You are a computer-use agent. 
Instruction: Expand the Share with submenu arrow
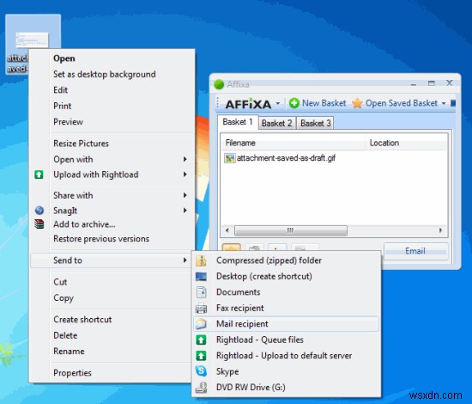tap(185, 195)
